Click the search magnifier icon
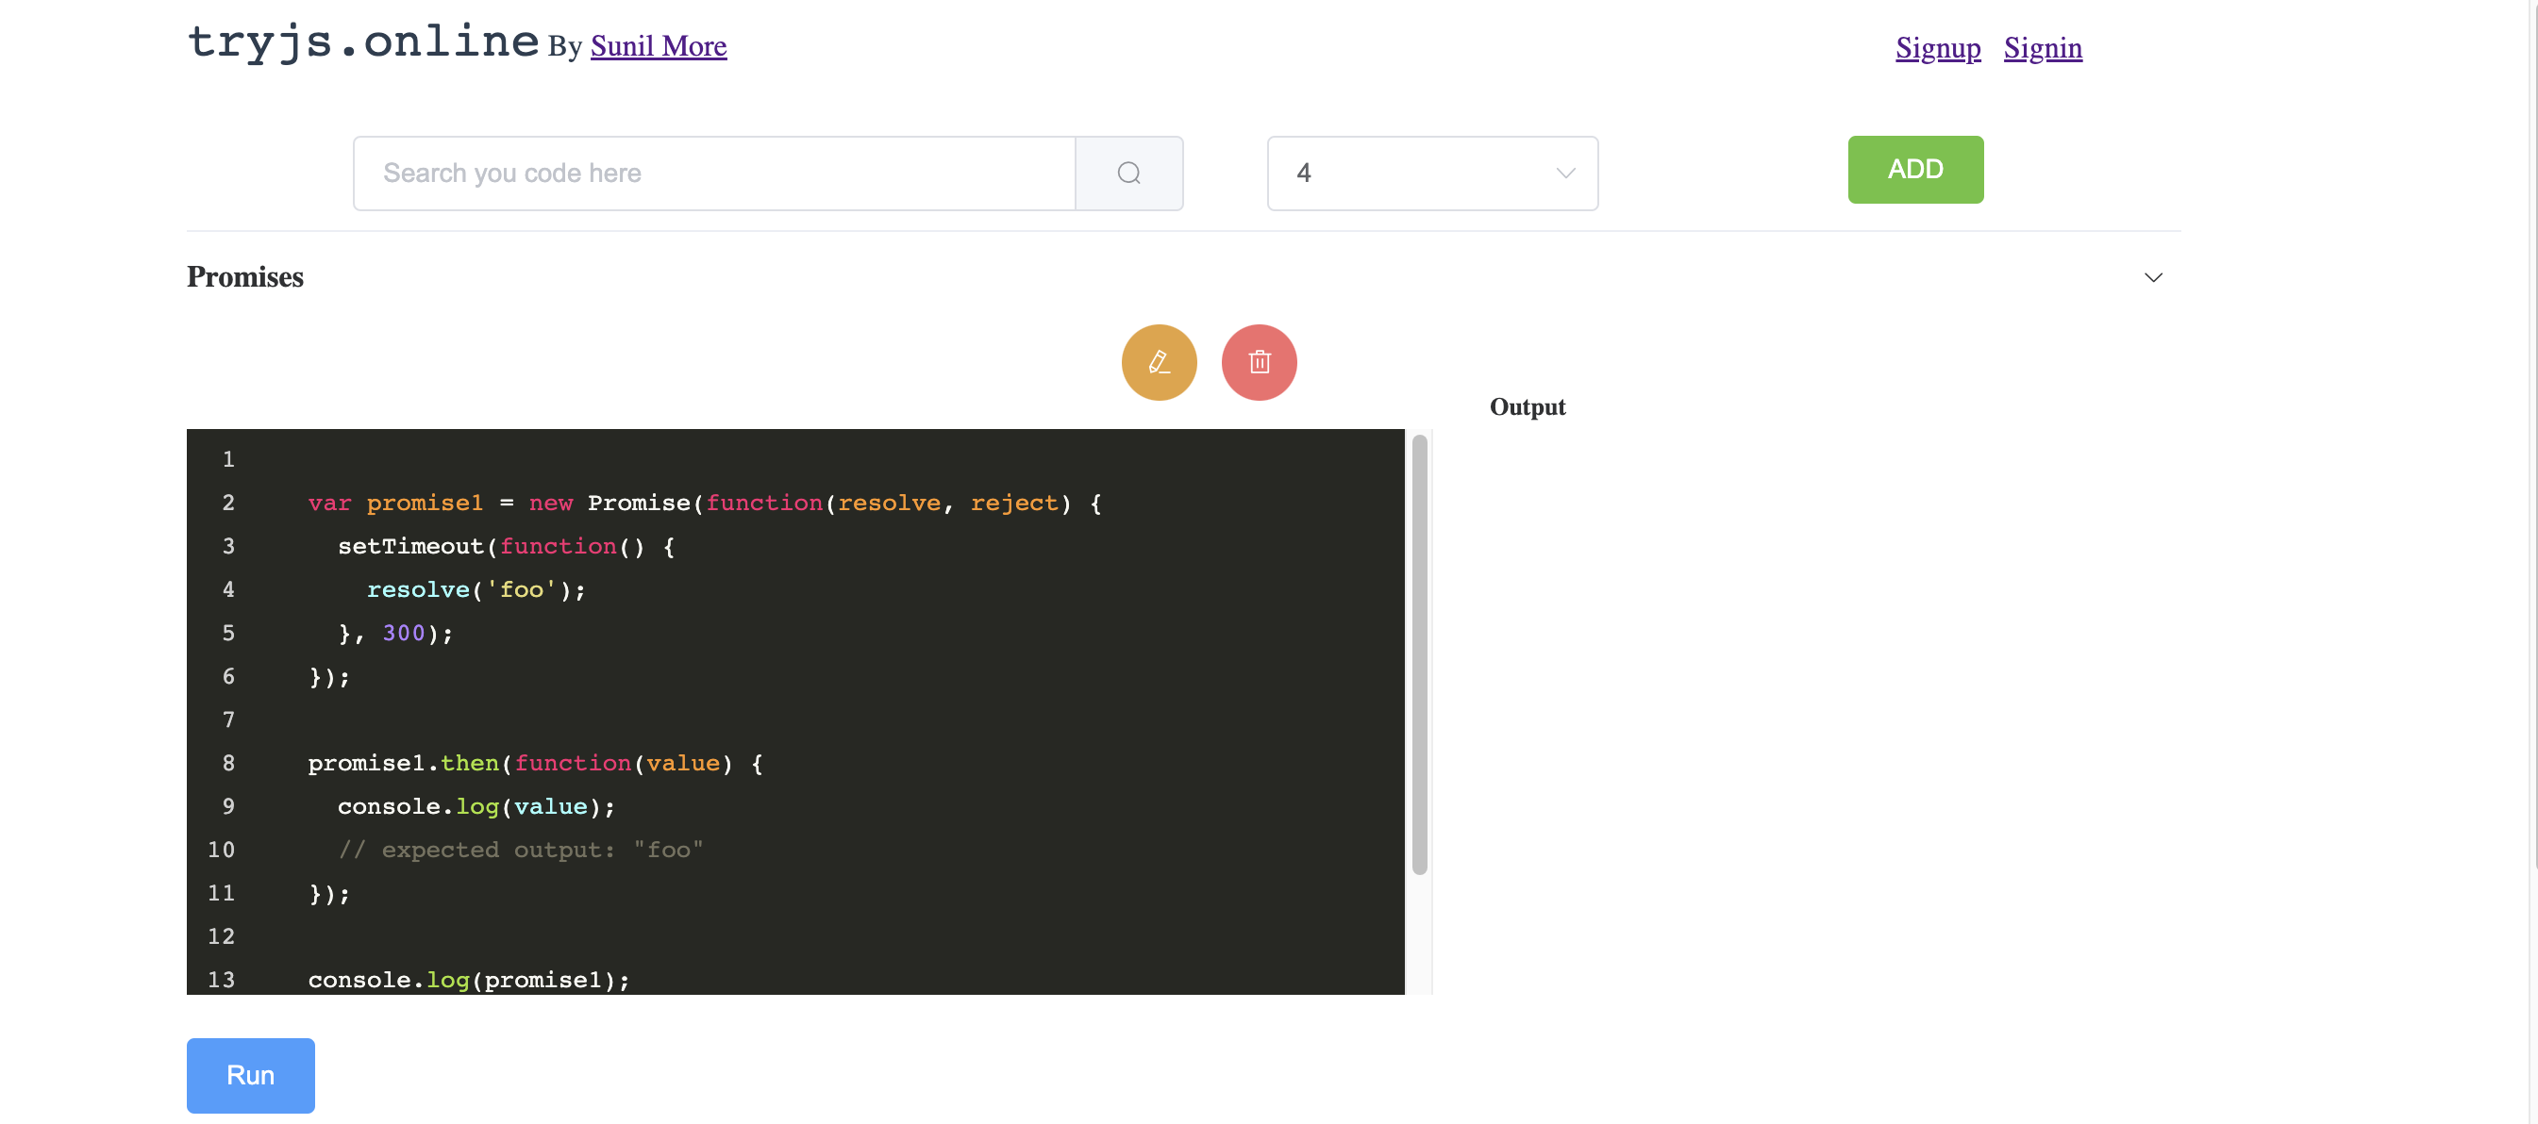The image size is (2538, 1124). (x=1129, y=173)
